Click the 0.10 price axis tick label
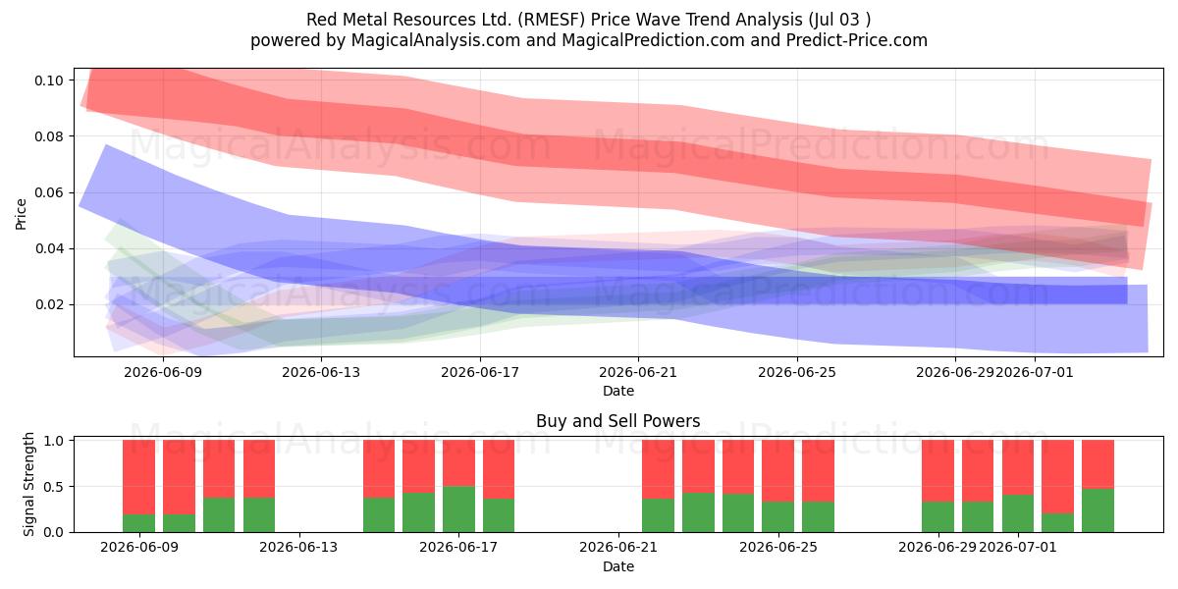Viewport: 1178px width, 589px height. [50, 80]
